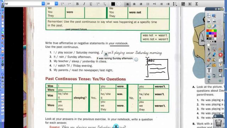
Task: Select the arrow pointer tool in the palette
Action: click(x=209, y=50)
